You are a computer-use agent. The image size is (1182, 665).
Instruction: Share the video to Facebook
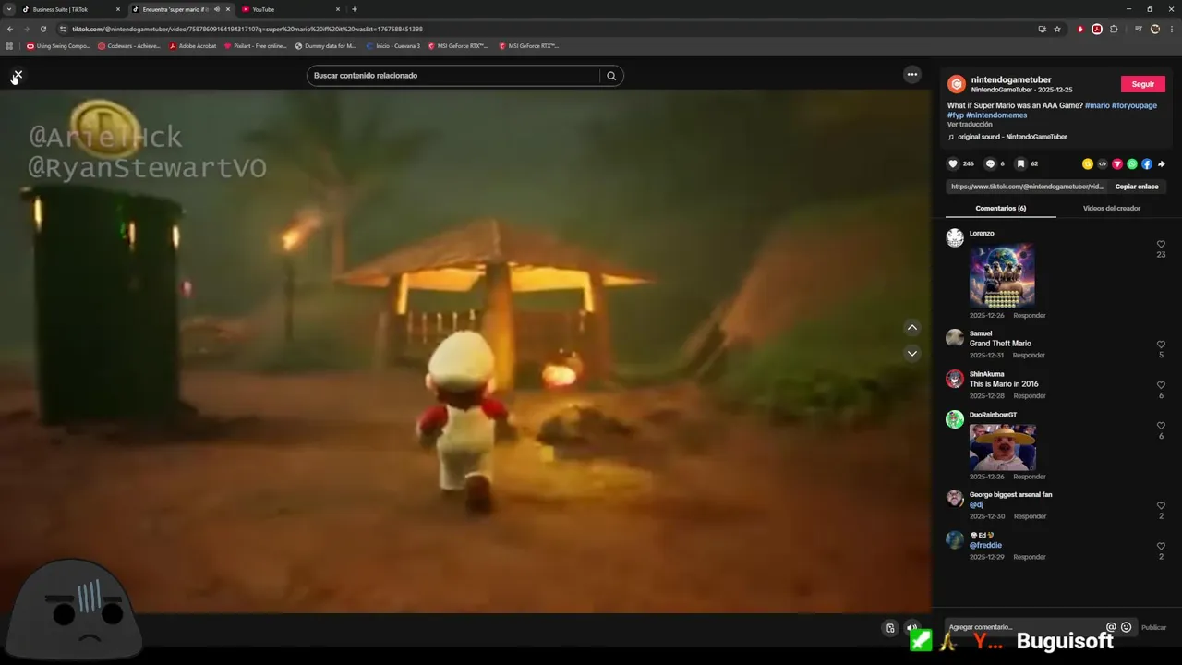pos(1147,163)
